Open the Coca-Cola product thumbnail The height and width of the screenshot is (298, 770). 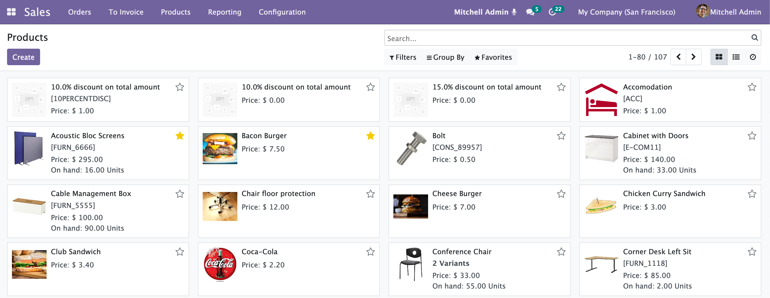(x=220, y=264)
